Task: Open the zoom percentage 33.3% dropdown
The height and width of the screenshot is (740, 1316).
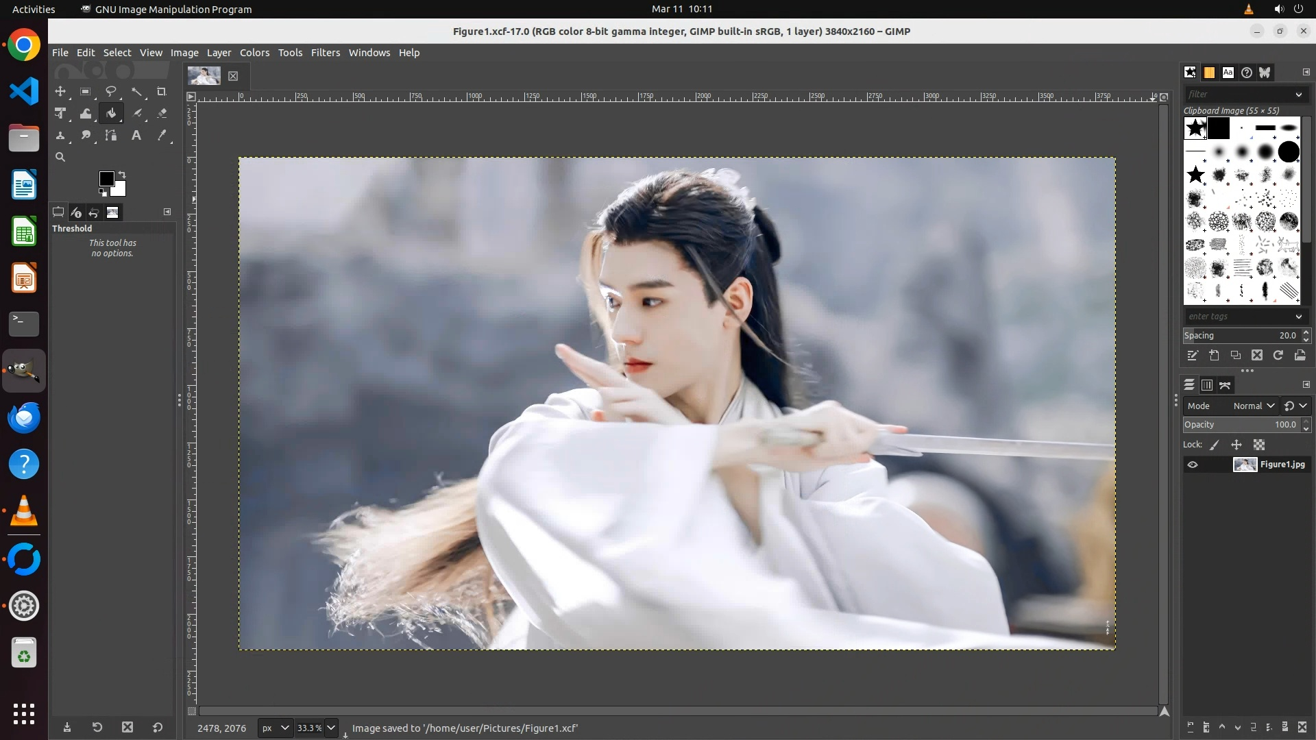Action: (x=331, y=728)
